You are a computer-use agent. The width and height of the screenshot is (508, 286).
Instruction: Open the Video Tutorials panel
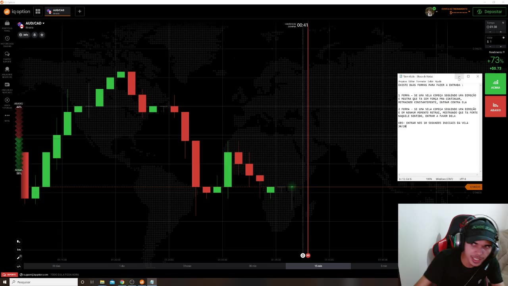7,103
